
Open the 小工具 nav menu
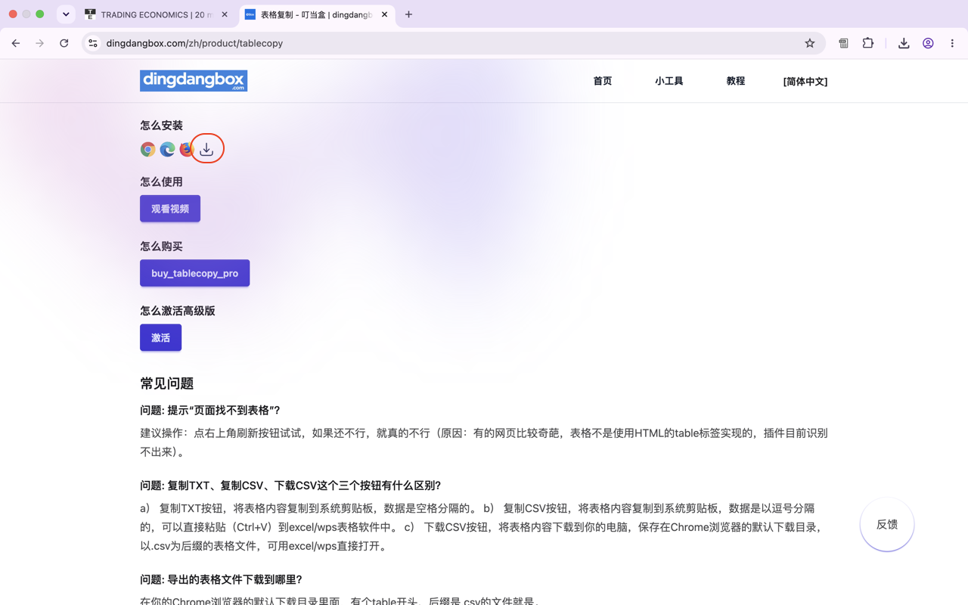(669, 81)
